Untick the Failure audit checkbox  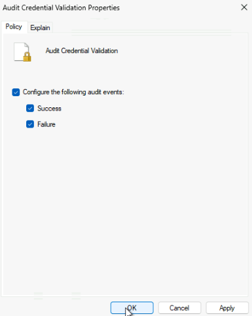pos(30,124)
